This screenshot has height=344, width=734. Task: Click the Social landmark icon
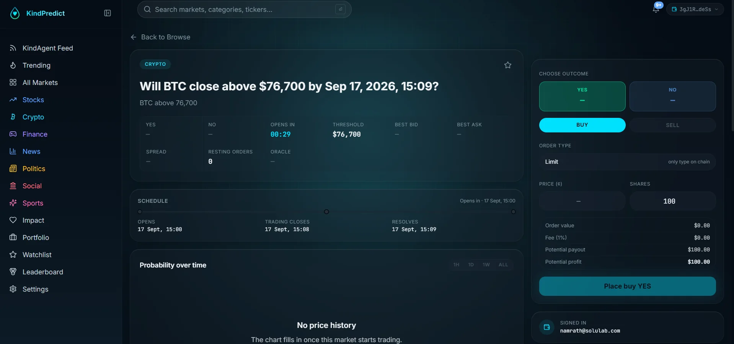click(x=13, y=186)
